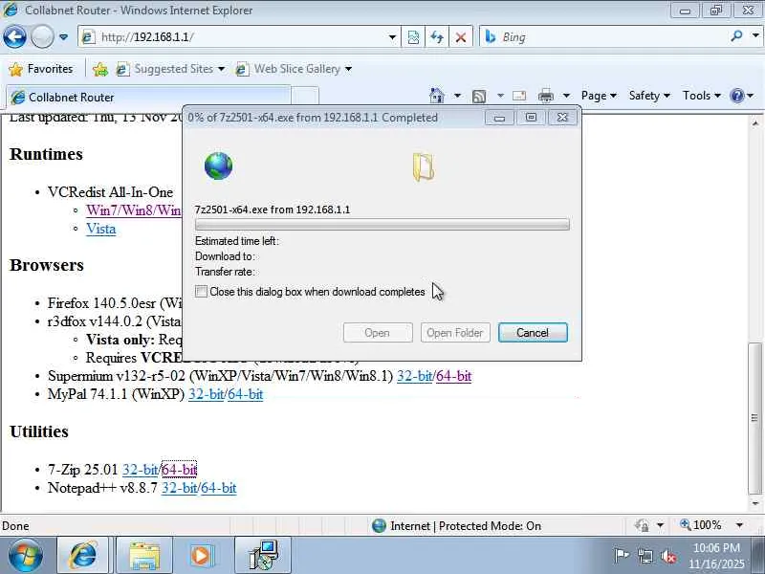Expand the zoom level dropdown arrow
Viewport: 765px width, 574px height.
[739, 525]
